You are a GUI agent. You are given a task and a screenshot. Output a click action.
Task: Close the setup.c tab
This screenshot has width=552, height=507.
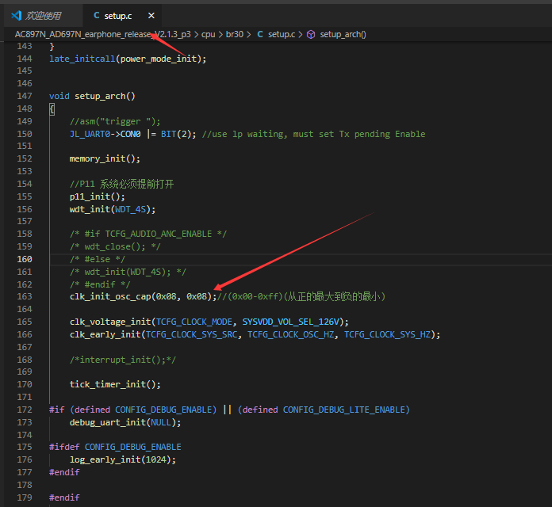pyautogui.click(x=151, y=16)
